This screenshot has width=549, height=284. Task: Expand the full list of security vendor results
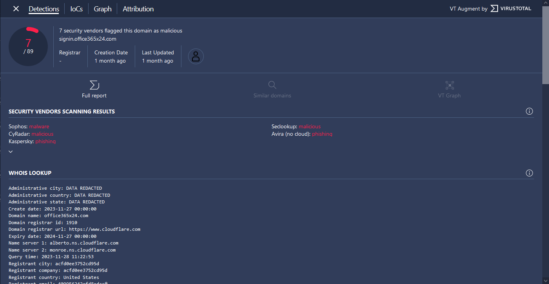coord(11,151)
